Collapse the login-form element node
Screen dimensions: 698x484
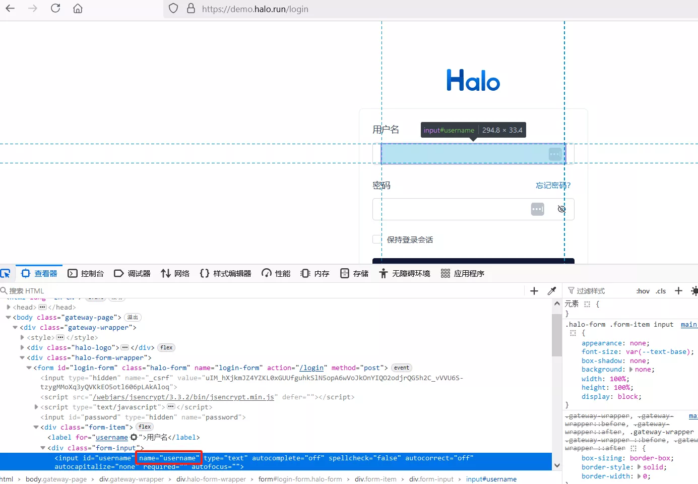click(x=29, y=368)
